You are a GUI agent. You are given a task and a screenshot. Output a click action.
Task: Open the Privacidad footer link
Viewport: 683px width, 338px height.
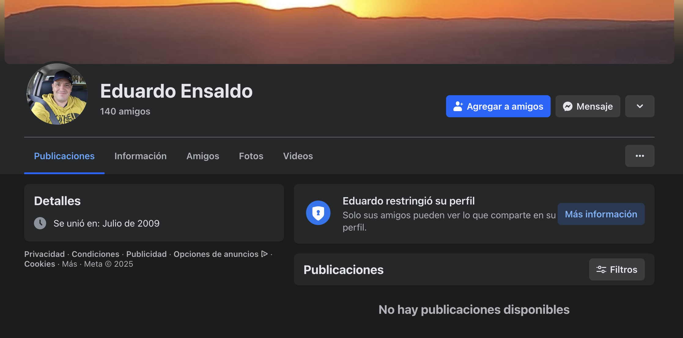point(44,254)
